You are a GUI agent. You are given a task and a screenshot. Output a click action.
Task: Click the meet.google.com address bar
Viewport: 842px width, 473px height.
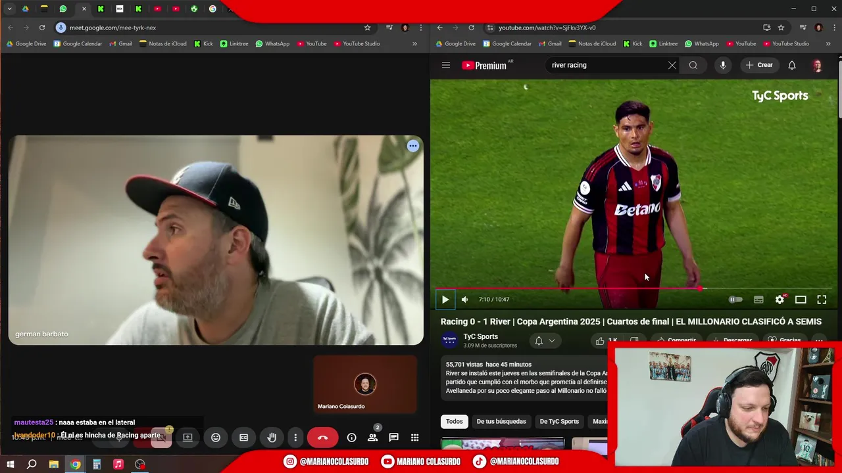210,28
